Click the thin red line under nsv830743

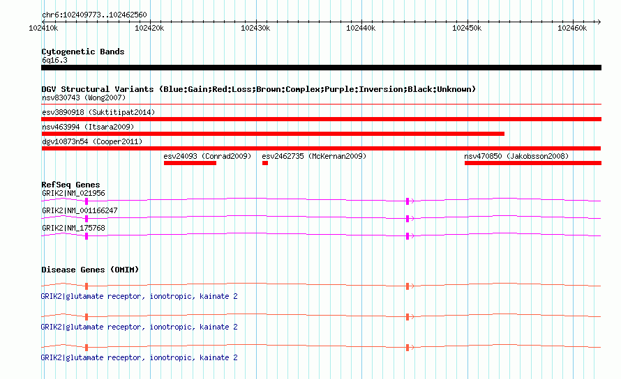point(321,104)
